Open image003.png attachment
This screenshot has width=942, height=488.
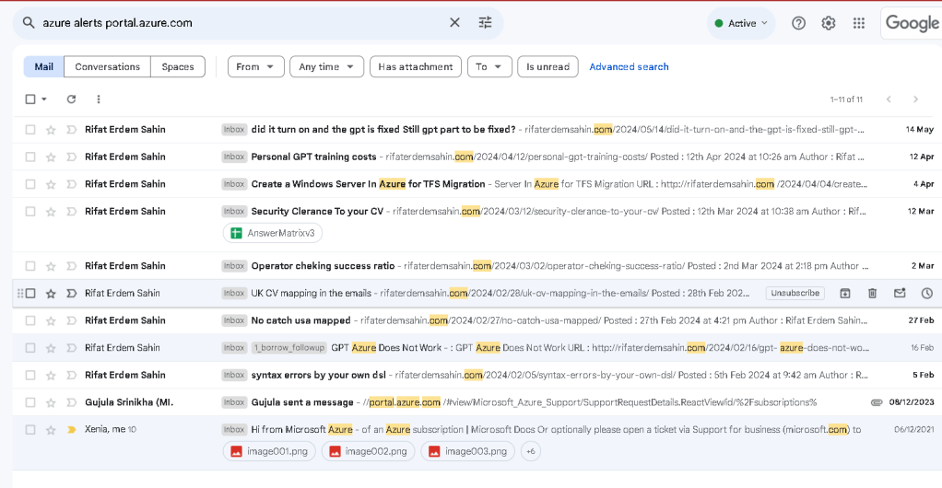coord(467,451)
